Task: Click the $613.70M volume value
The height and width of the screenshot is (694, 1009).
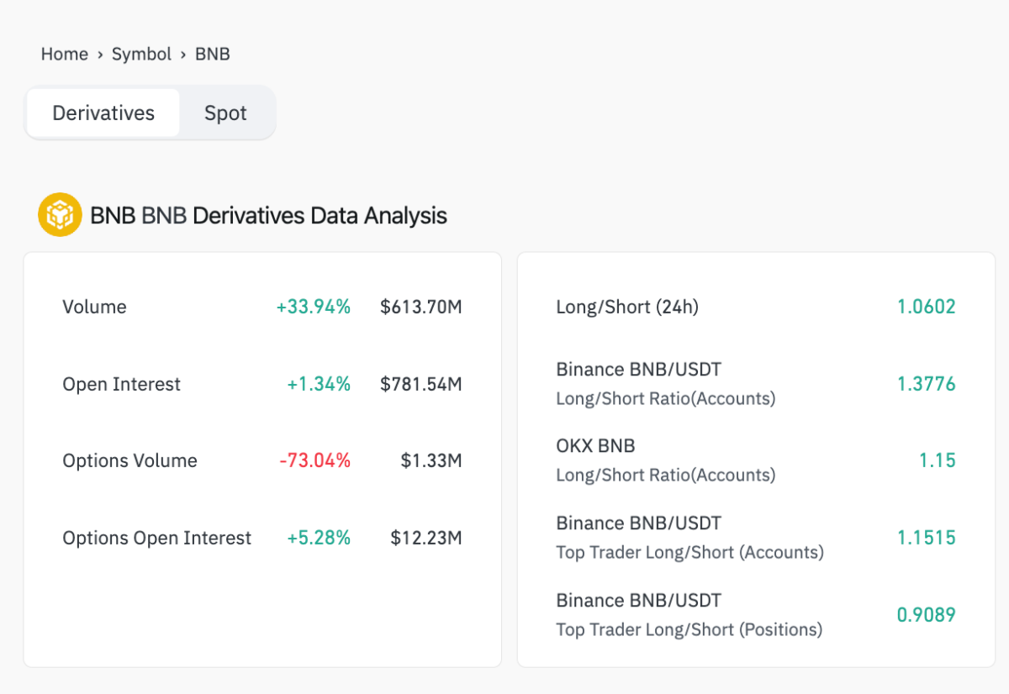Action: pos(421,307)
